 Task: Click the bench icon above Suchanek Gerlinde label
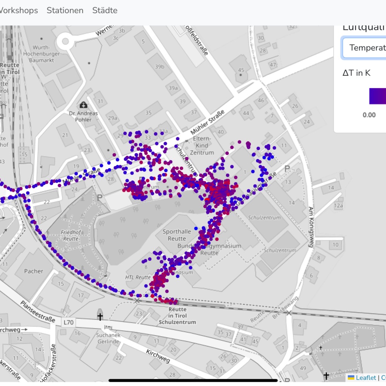click(x=108, y=327)
